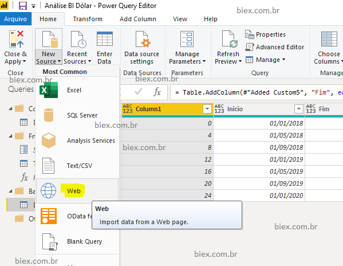The height and width of the screenshot is (266, 343).
Task: Click the Inicio column data type icon
Action: 219,109
